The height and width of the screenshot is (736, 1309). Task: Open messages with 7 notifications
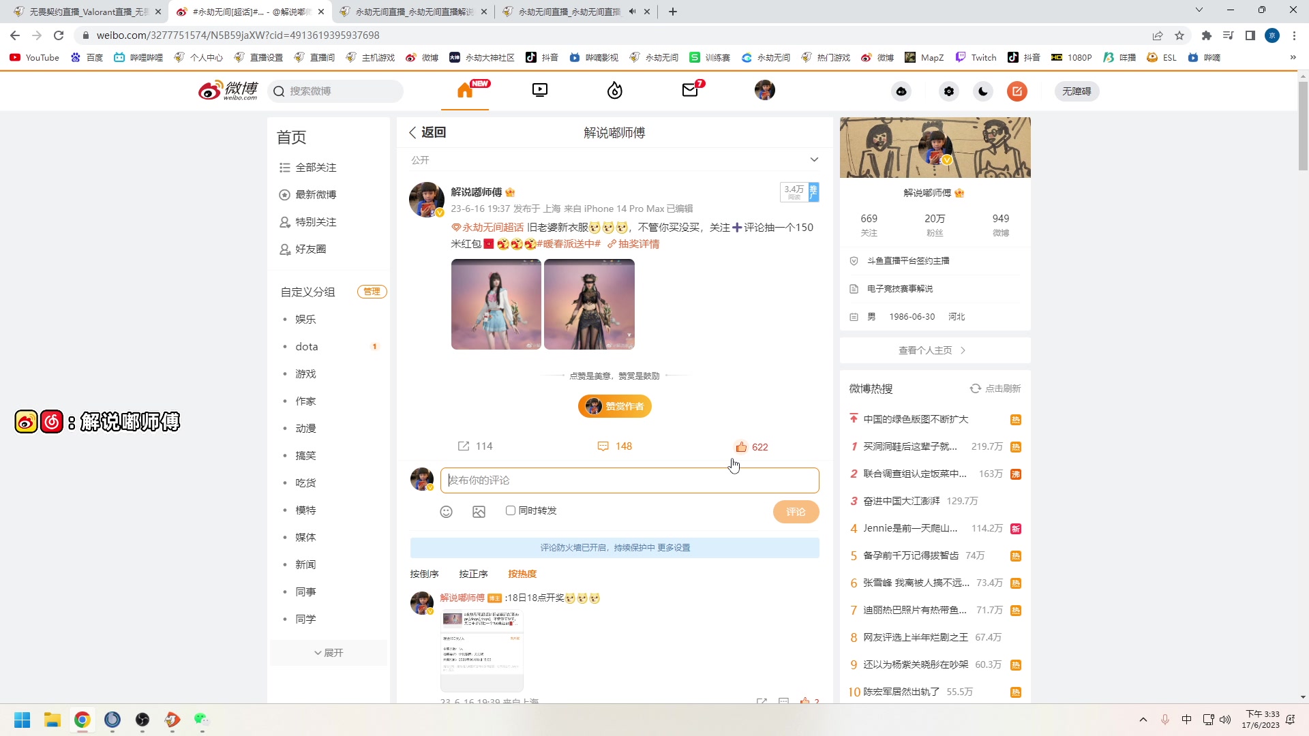691,91
